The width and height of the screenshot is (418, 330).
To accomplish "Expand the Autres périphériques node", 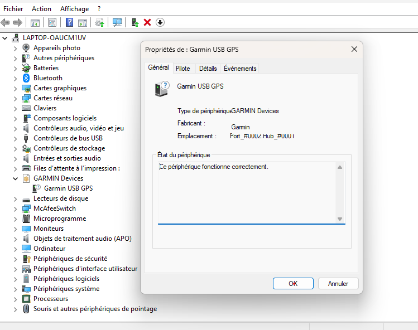I will [15, 59].
